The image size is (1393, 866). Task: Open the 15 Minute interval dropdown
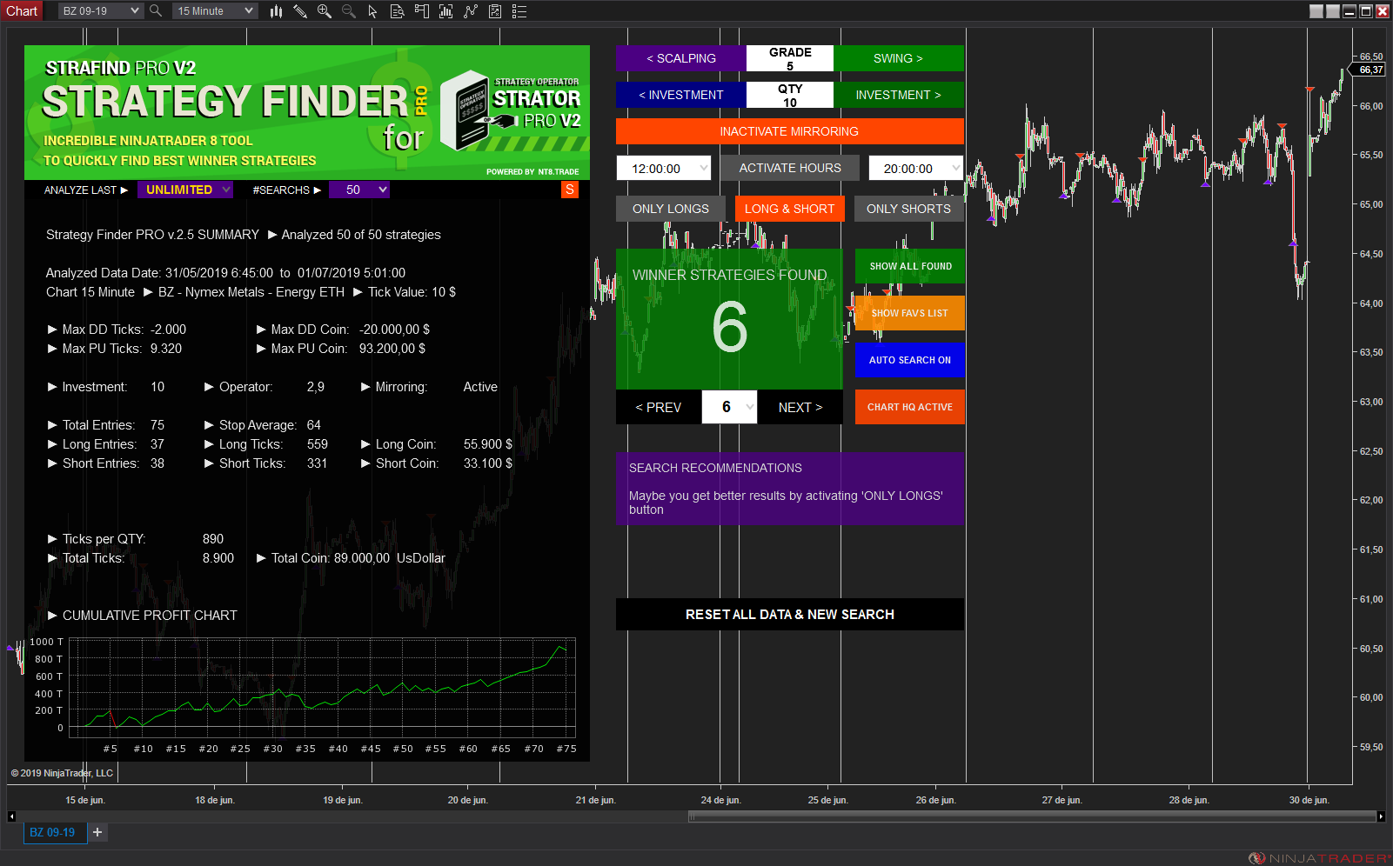(x=215, y=11)
